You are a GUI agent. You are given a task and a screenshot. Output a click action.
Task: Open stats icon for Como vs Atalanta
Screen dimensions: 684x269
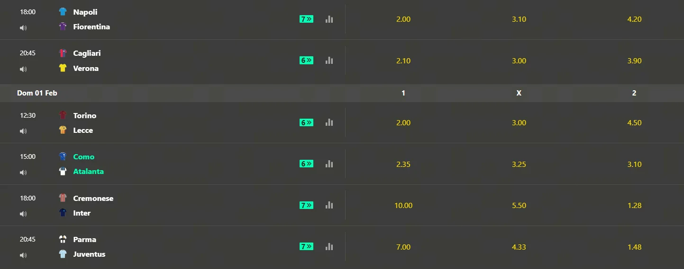click(329, 164)
